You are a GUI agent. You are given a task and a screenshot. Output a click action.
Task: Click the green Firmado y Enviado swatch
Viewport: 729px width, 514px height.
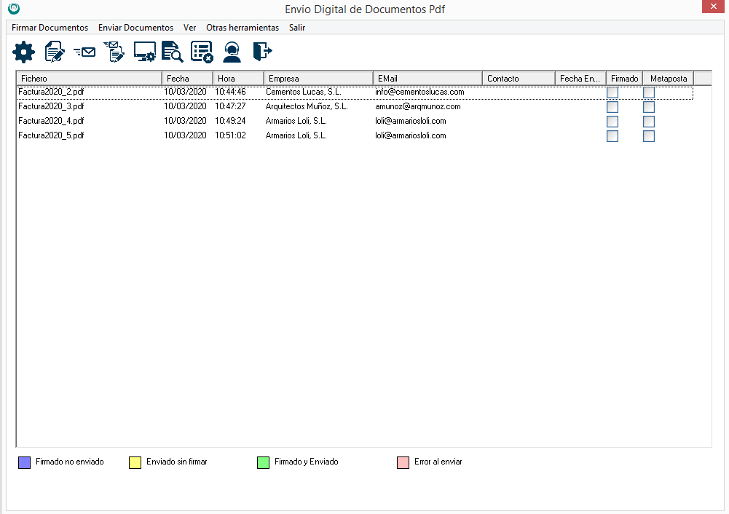coord(263,462)
